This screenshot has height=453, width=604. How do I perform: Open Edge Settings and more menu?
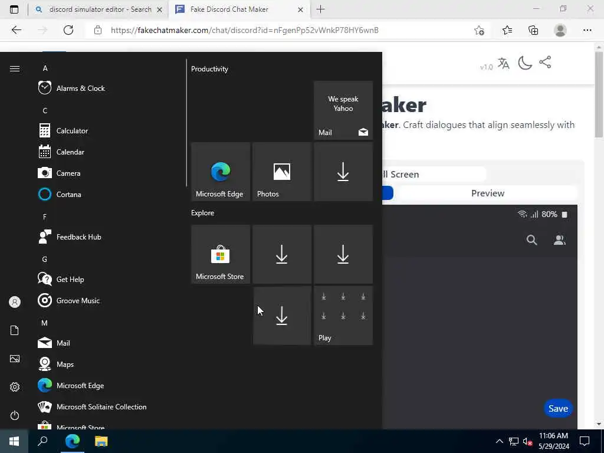click(587, 30)
